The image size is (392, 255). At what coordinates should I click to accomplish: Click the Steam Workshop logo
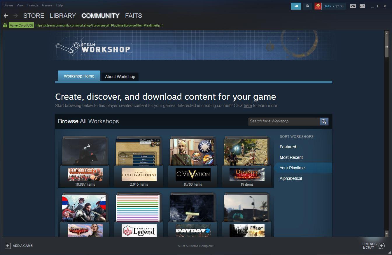point(93,47)
